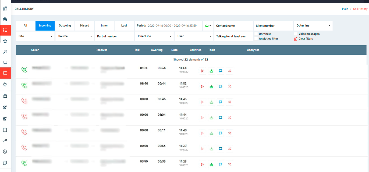
Task: Click the red trash icon next to Clear filters
Action: coord(295,39)
